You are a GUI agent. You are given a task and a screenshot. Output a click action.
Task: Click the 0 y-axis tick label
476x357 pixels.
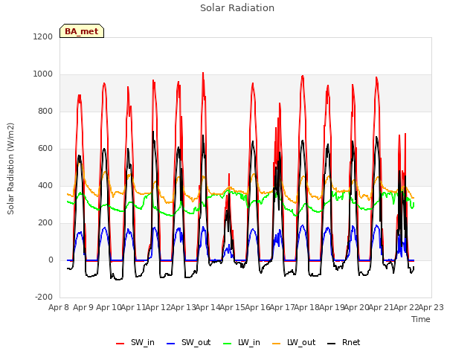click(x=51, y=260)
